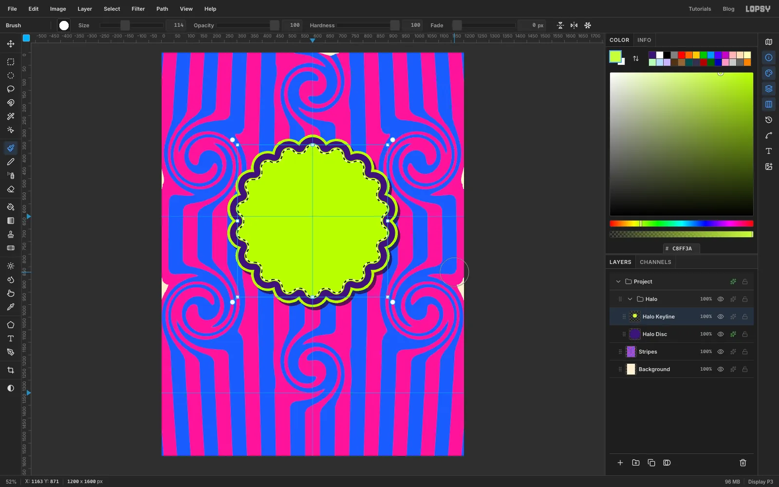Open the Blog link

(728, 9)
